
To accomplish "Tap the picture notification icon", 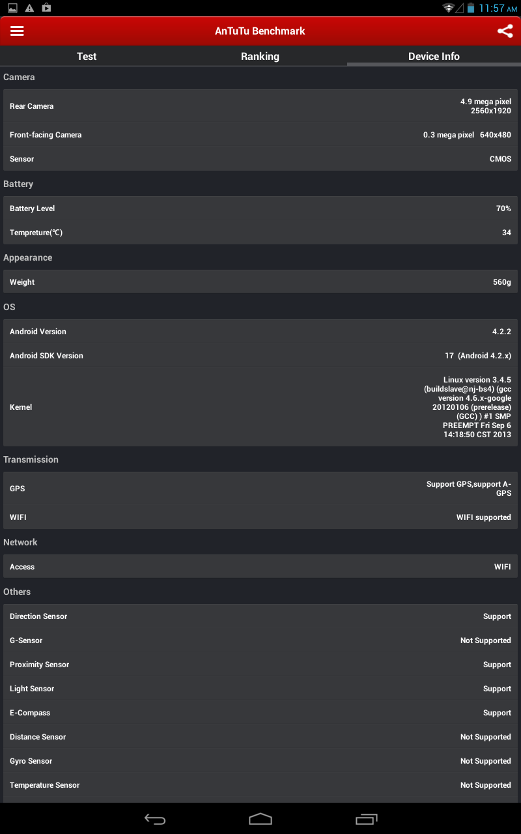I will 12,8.
